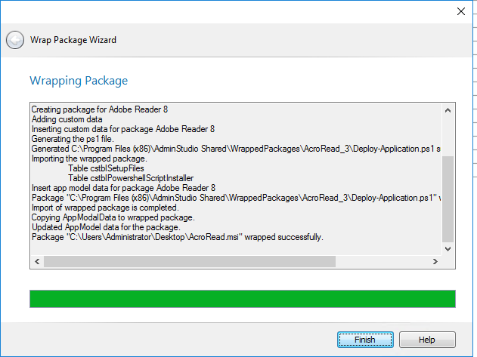Close the Wrap Package Wizard window
Screen dimensions: 477x357
pyautogui.click(x=460, y=11)
